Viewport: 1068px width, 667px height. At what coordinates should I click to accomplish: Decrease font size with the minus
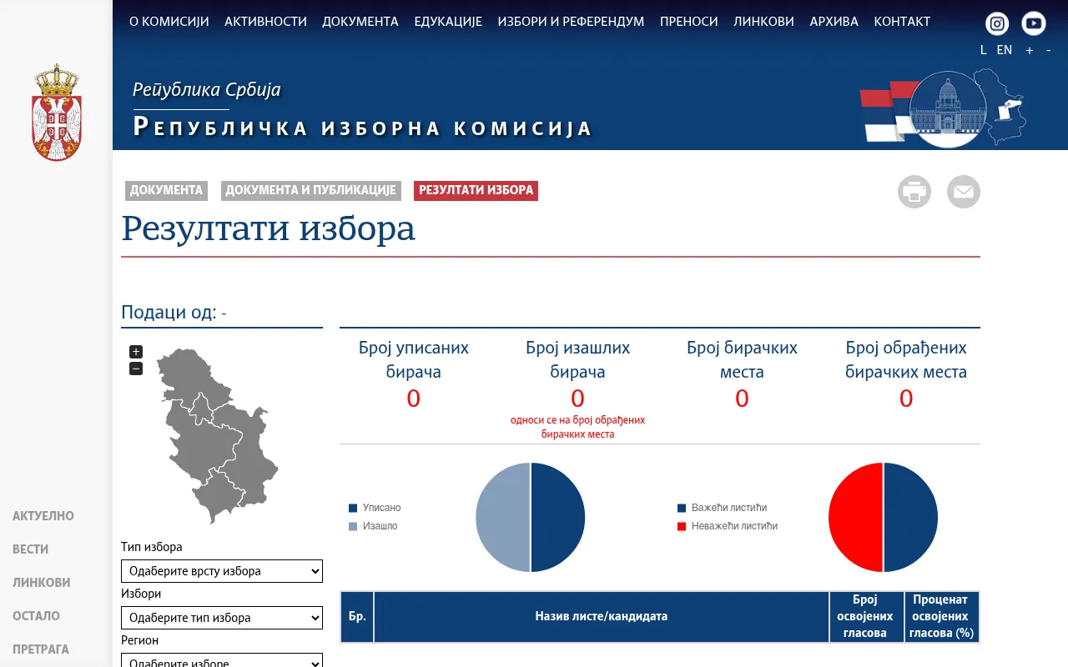pos(1048,50)
